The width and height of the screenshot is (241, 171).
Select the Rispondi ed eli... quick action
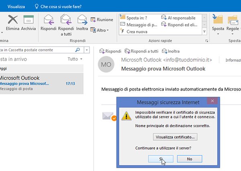coord(179,24)
